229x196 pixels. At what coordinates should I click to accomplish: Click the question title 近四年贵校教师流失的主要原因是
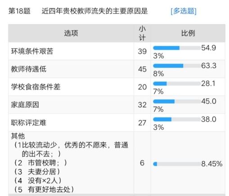click(x=94, y=11)
